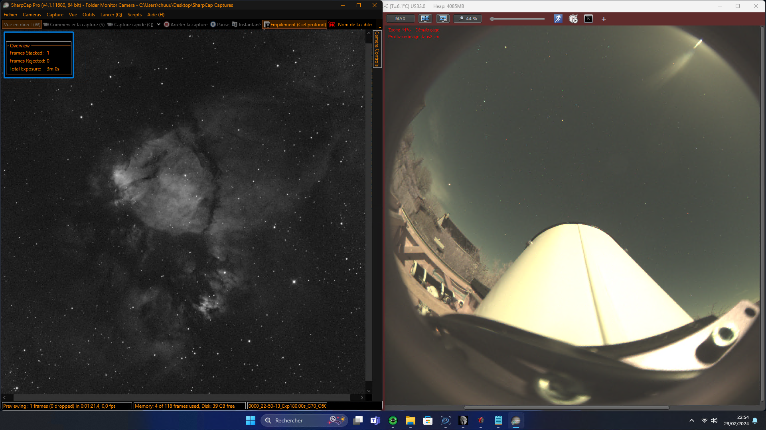Viewport: 766px width, 430px height.
Task: Open the console terminal icon
Action: point(588,19)
